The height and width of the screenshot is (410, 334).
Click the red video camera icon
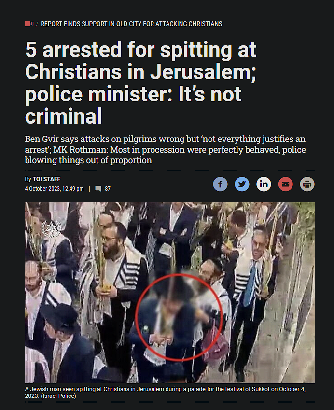point(29,24)
